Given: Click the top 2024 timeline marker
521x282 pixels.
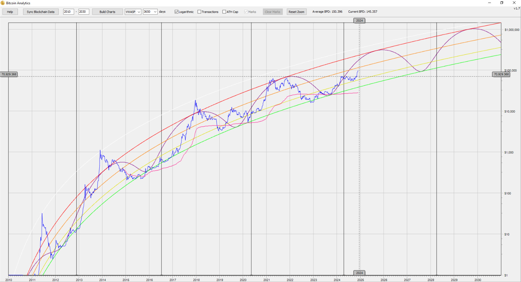Looking at the screenshot, I should (359, 21).
